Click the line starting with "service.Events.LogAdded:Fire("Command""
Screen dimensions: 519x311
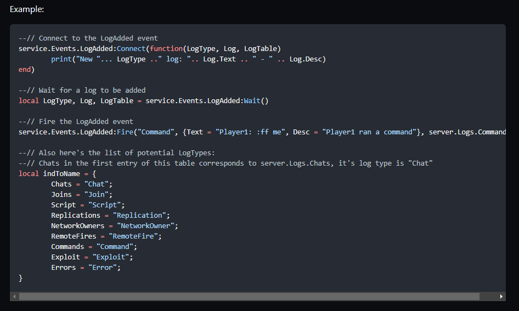[262, 132]
